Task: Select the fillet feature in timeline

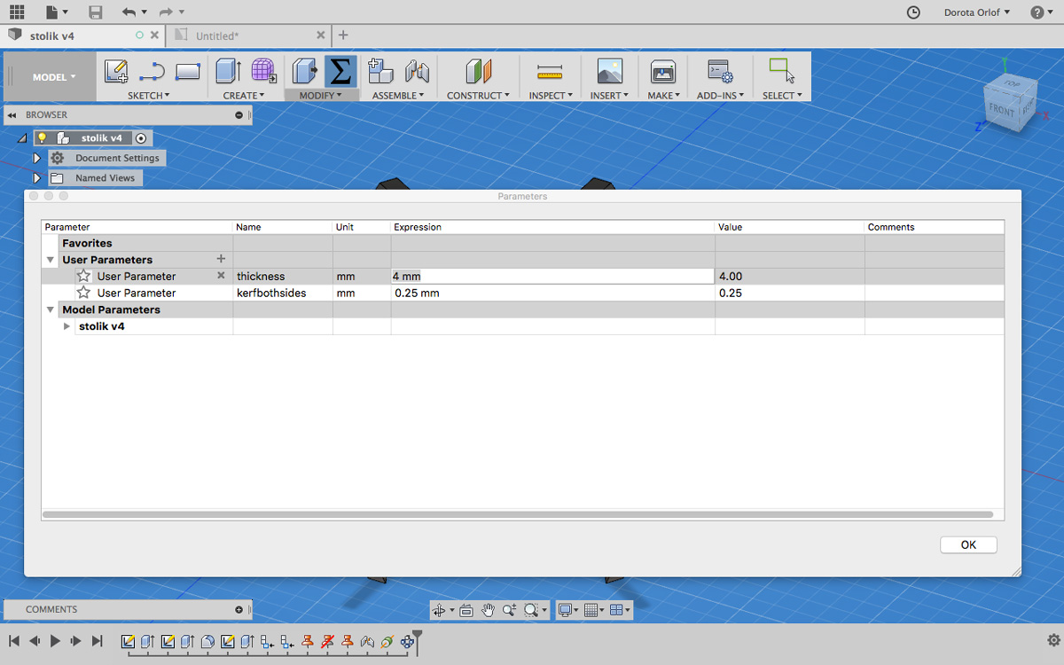Action: pyautogui.click(x=207, y=641)
